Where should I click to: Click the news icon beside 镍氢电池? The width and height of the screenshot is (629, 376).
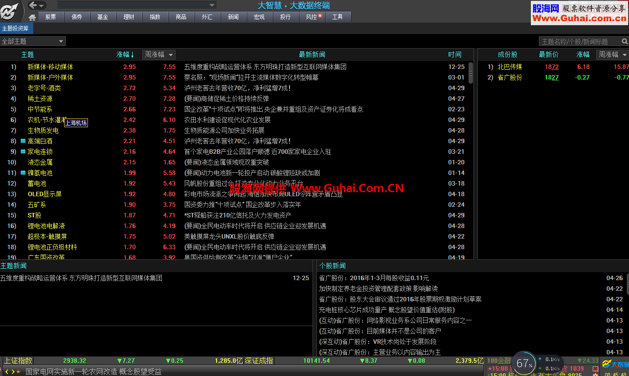23,173
